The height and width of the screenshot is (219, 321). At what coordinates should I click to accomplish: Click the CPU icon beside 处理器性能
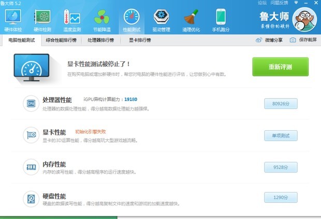31,103
